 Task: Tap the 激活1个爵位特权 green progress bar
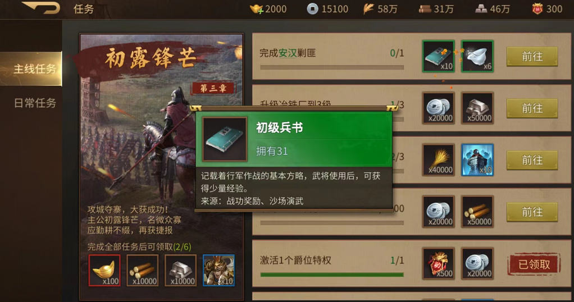click(332, 274)
